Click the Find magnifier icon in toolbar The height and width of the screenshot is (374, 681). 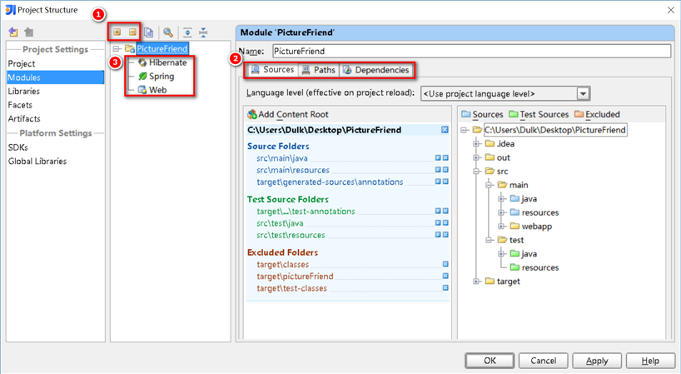click(168, 32)
